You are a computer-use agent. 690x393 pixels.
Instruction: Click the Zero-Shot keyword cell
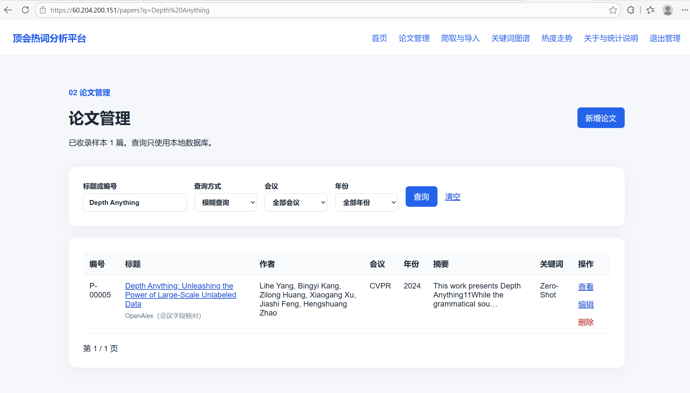(549, 290)
